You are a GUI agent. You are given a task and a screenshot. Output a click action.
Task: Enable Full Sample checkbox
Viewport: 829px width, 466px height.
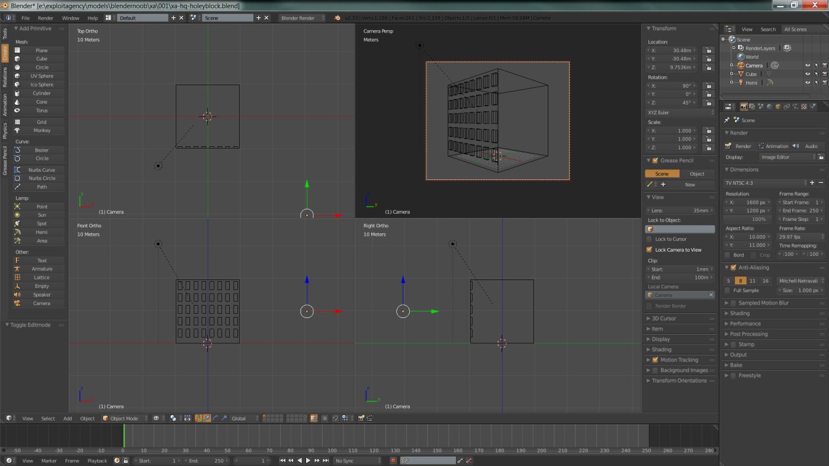click(728, 291)
